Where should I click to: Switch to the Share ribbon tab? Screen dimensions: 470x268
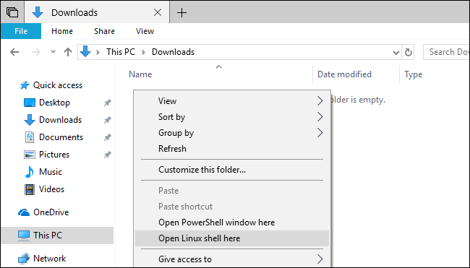tap(104, 31)
